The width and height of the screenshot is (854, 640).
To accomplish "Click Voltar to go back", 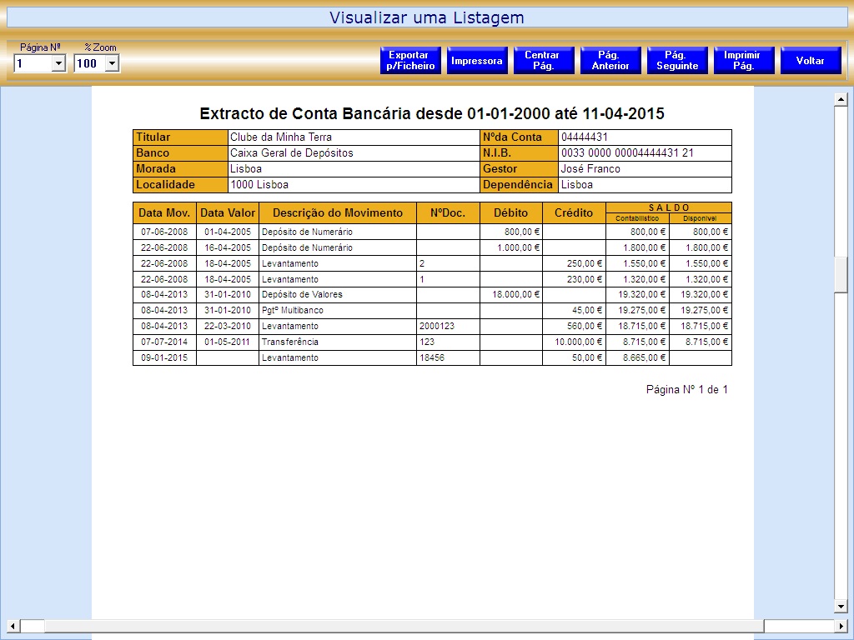I will click(x=811, y=61).
